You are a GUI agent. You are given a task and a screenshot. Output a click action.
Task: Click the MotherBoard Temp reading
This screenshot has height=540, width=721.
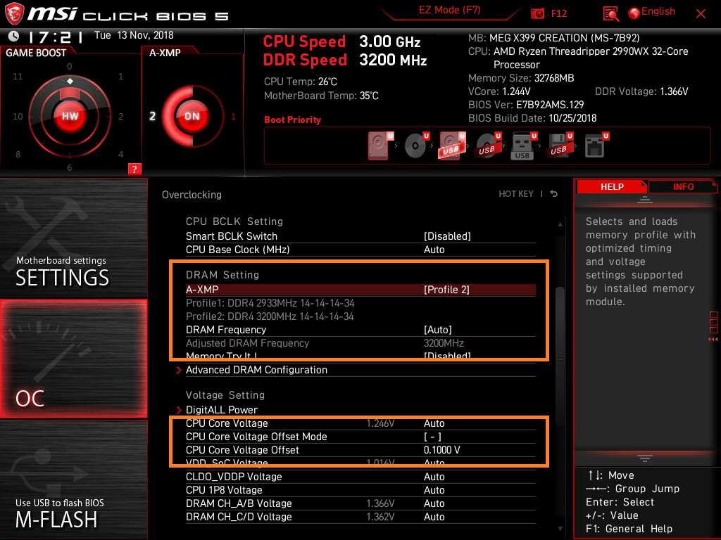point(321,96)
